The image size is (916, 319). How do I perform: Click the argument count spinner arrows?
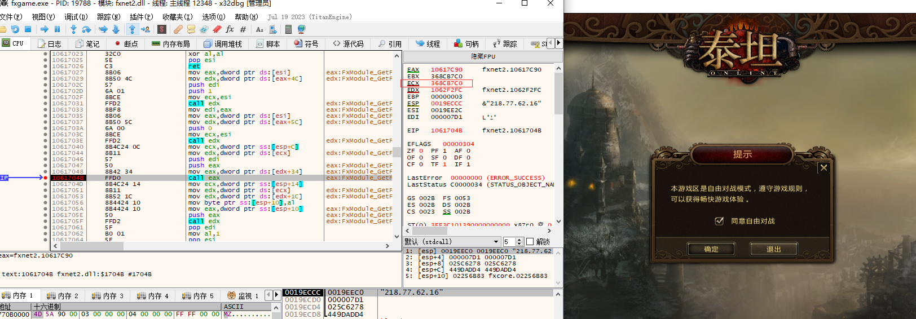click(x=519, y=242)
